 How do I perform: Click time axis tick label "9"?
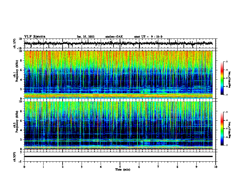196,167
